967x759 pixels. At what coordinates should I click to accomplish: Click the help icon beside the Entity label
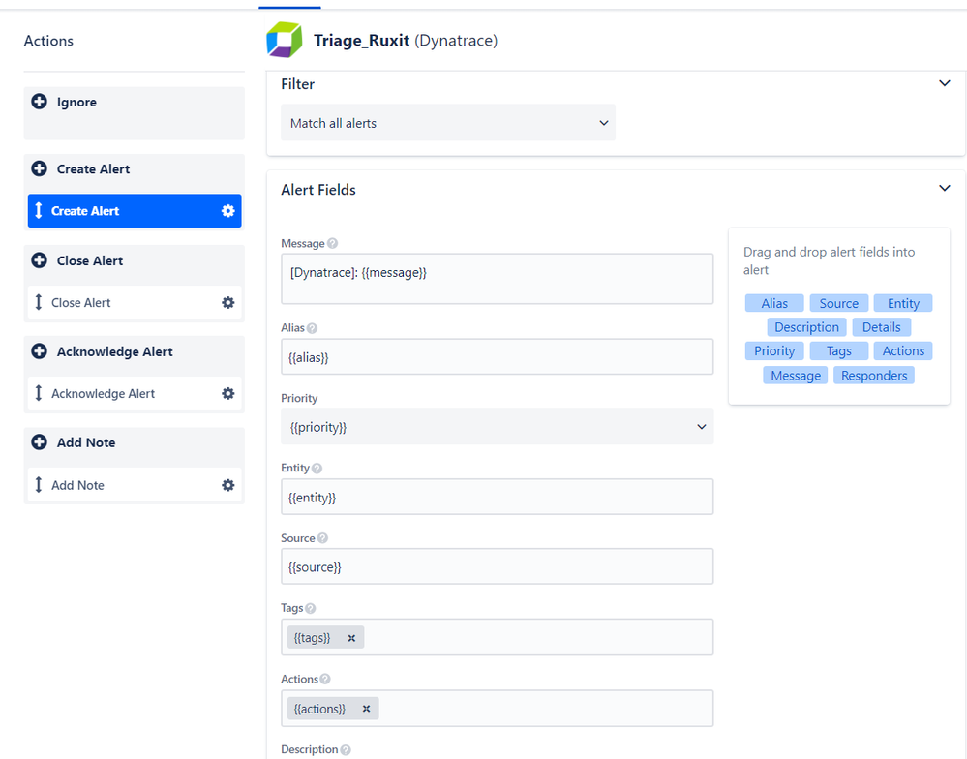317,468
